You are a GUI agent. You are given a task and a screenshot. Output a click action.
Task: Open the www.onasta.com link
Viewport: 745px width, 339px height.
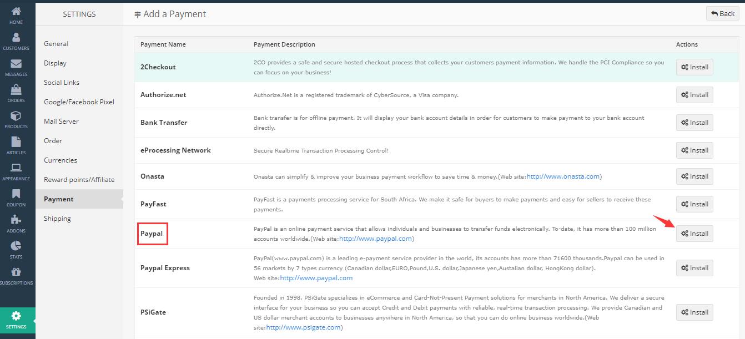point(563,176)
